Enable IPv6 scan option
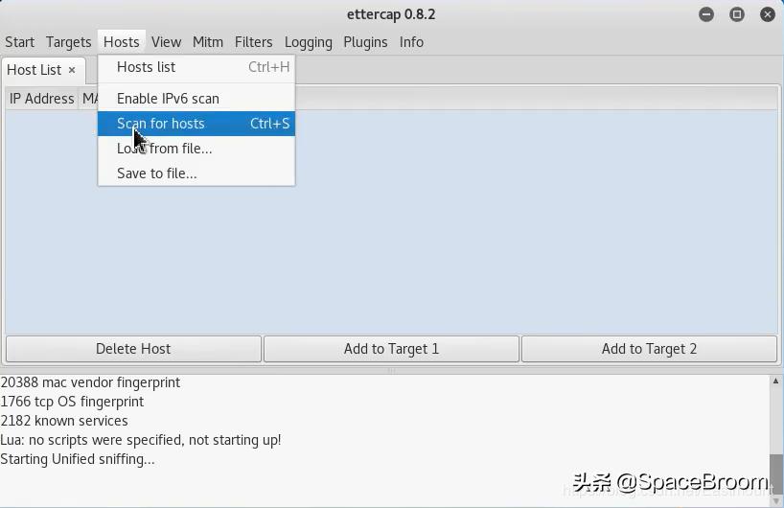Image resolution: width=784 pixels, height=508 pixels. coord(168,99)
